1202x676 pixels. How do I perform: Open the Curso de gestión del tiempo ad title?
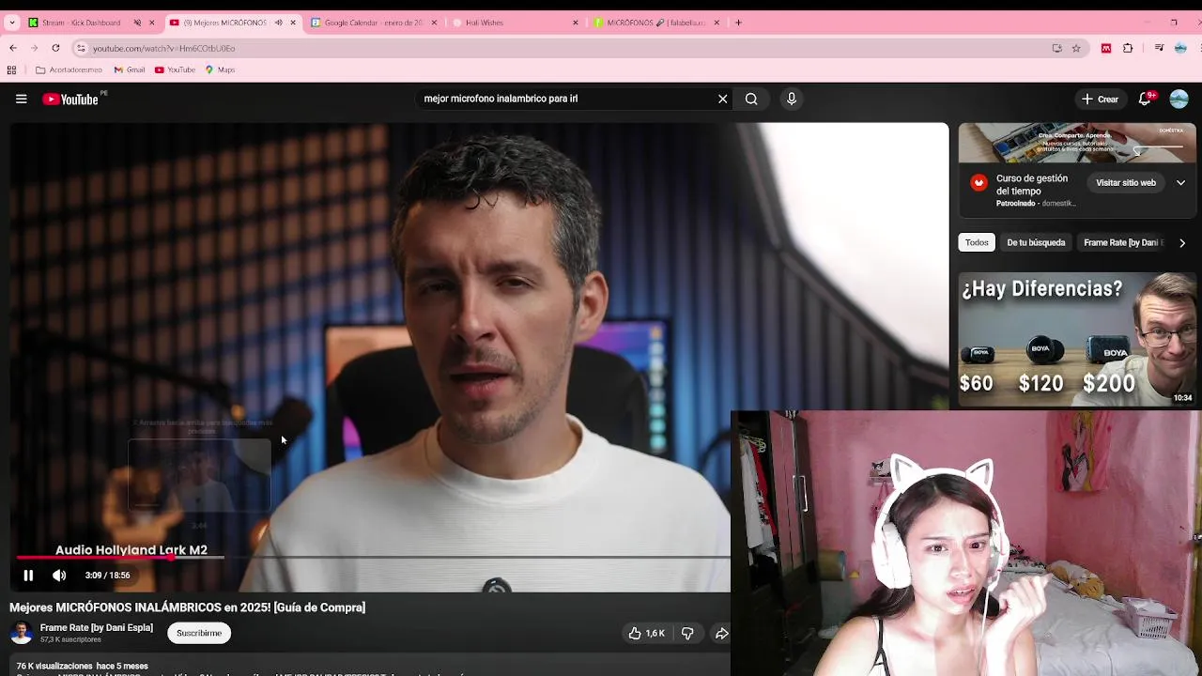(1032, 185)
